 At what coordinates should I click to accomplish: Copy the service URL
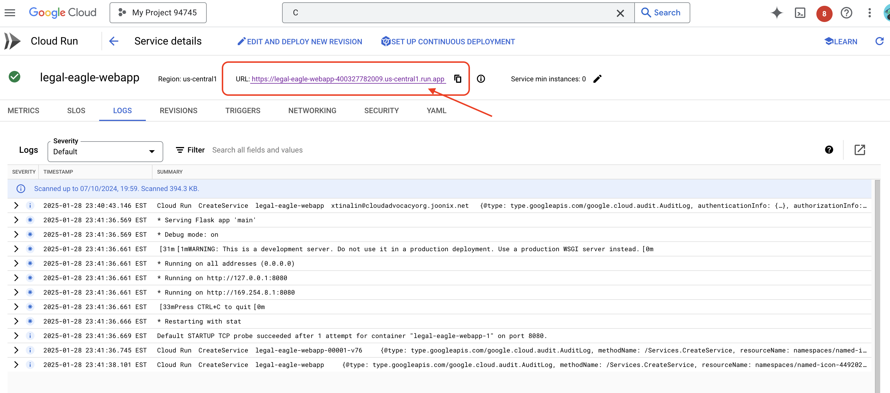[x=458, y=79]
